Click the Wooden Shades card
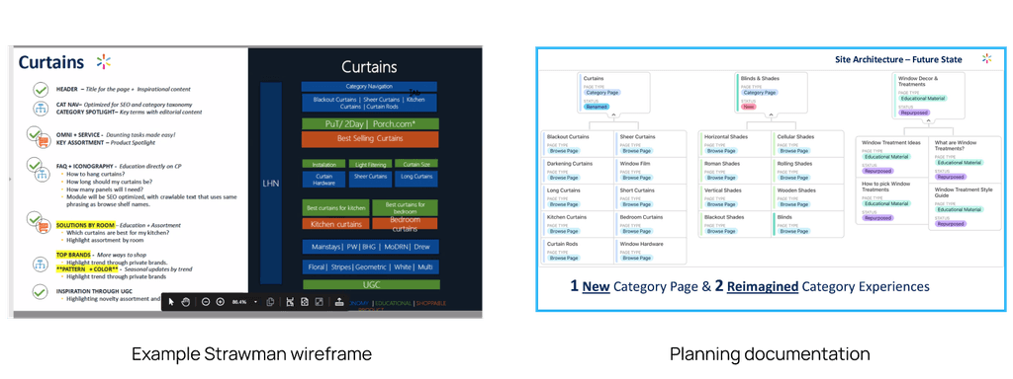This screenshot has width=1013, height=379. (x=807, y=196)
